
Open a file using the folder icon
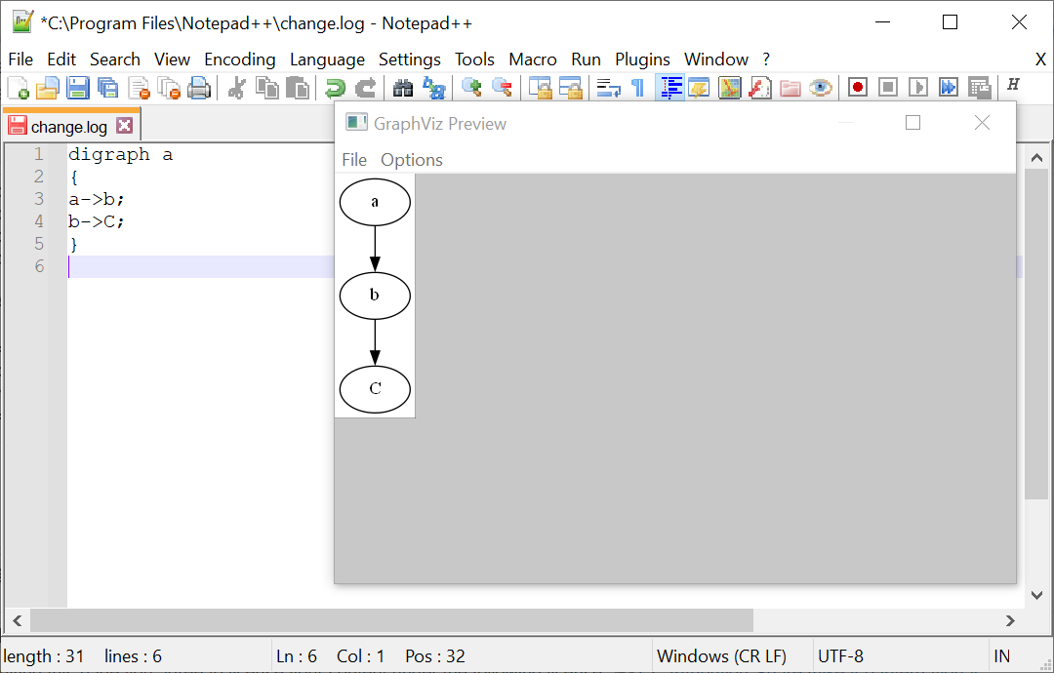pos(48,88)
